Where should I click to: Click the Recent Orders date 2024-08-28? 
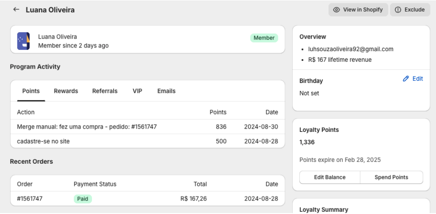tap(261, 199)
